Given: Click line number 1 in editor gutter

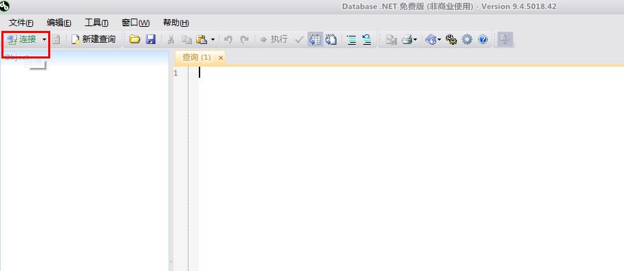Looking at the screenshot, I should pos(175,73).
